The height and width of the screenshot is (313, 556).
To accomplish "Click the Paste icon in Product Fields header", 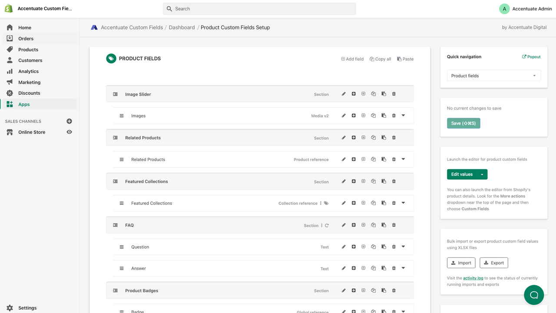I will pyautogui.click(x=405, y=59).
